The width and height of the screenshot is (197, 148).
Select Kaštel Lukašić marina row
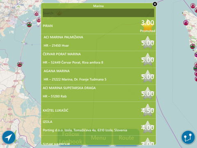(98, 110)
